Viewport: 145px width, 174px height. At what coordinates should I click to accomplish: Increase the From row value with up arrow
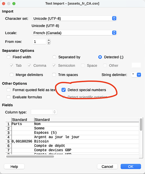pos(49,40)
